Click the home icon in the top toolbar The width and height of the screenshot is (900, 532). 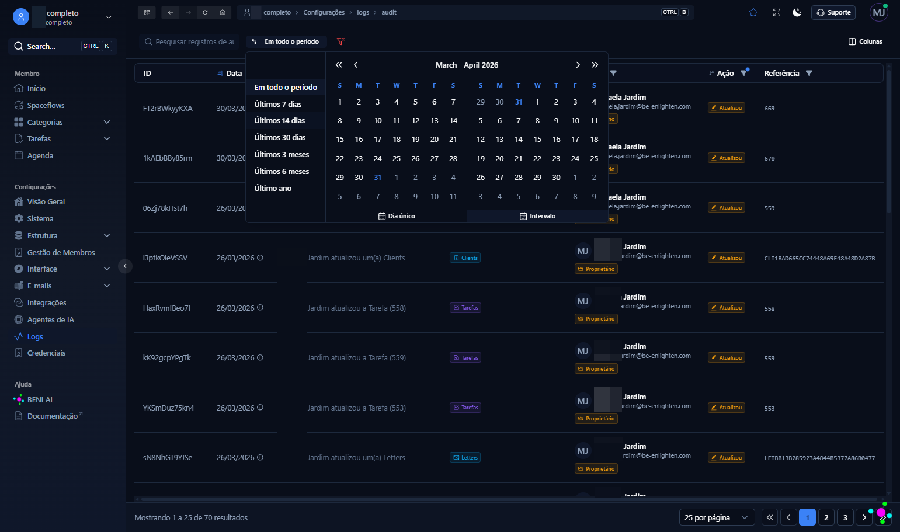(221, 12)
